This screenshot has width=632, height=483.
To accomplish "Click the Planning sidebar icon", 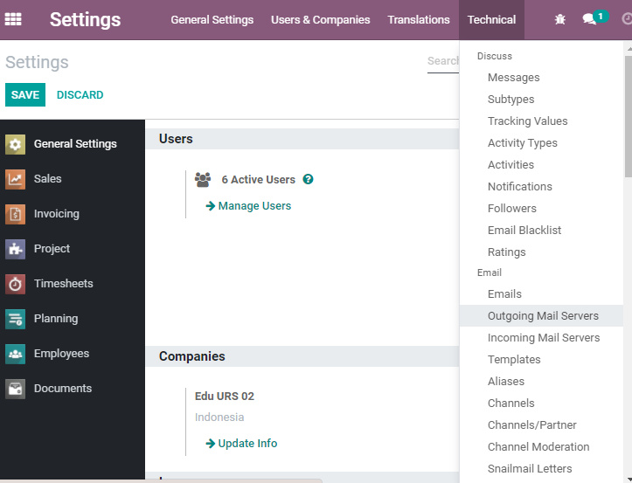I will pyautogui.click(x=16, y=319).
